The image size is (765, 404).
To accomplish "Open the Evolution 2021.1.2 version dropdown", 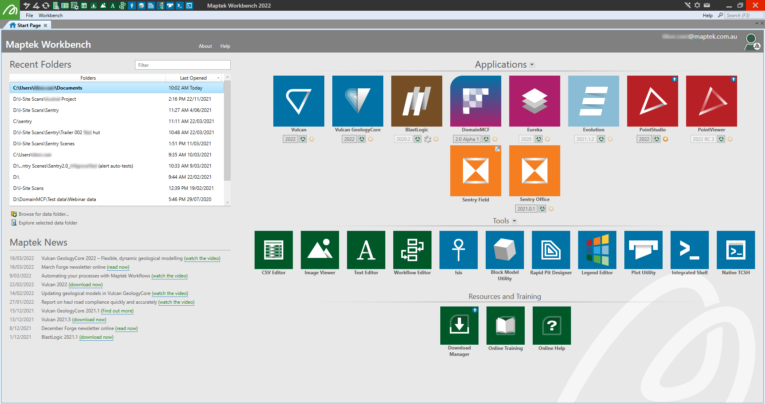I will (x=585, y=139).
